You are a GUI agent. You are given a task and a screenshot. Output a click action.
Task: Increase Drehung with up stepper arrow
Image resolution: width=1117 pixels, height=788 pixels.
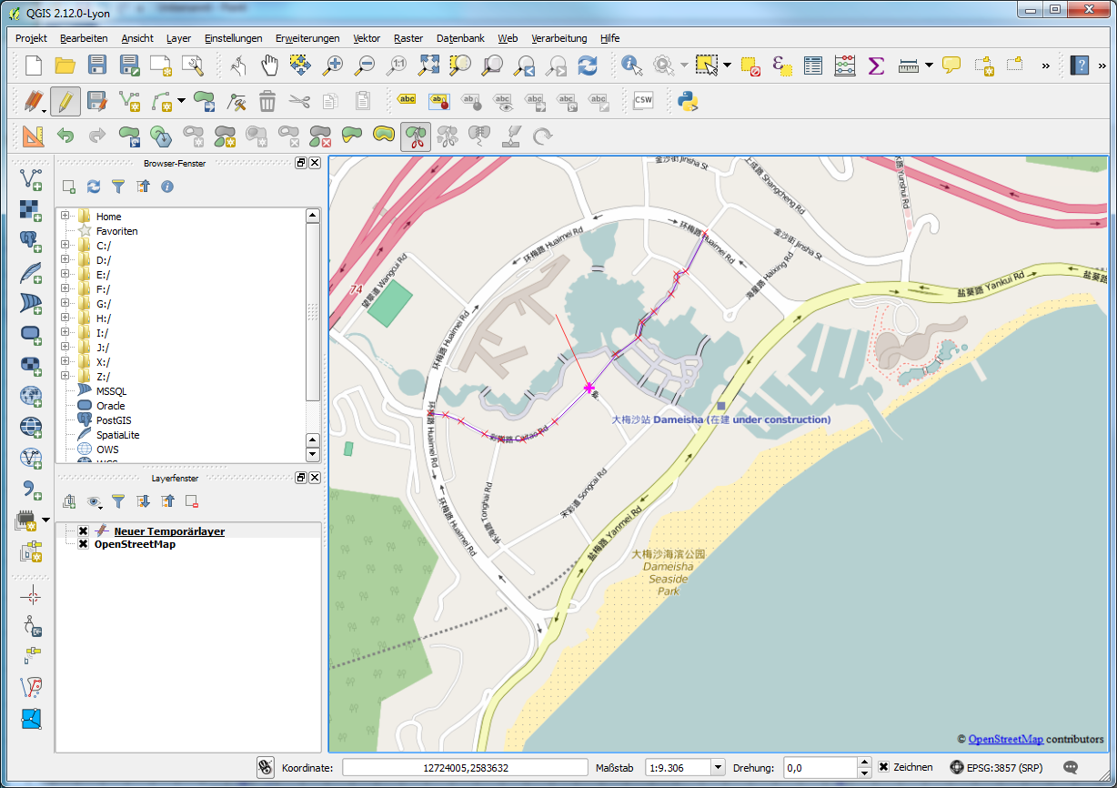[x=864, y=763]
